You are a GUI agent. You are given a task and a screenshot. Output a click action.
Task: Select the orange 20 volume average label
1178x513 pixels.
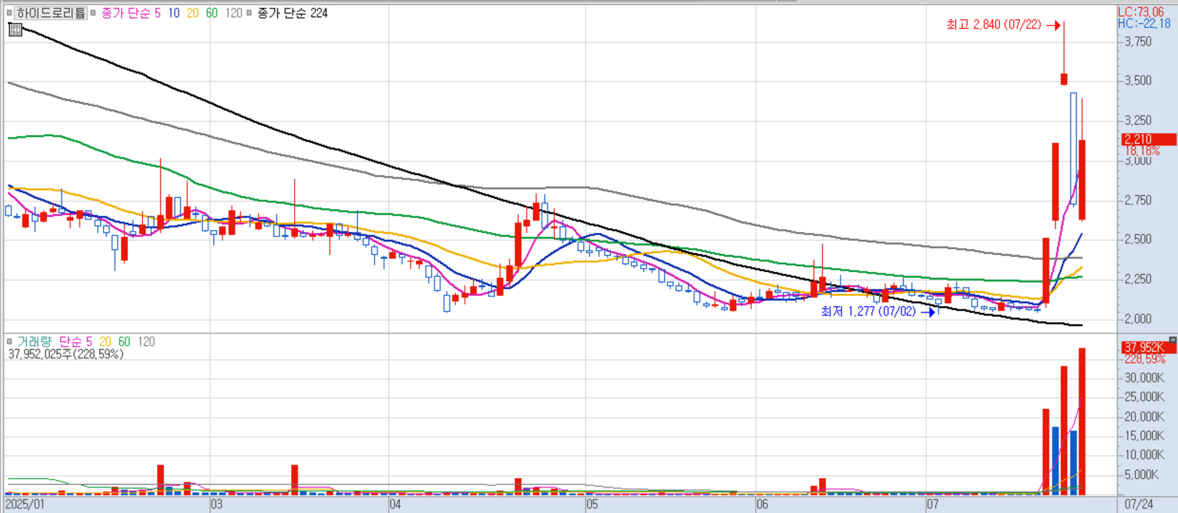point(105,341)
